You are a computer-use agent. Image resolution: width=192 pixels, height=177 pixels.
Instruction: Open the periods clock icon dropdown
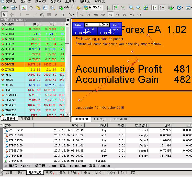180,8
